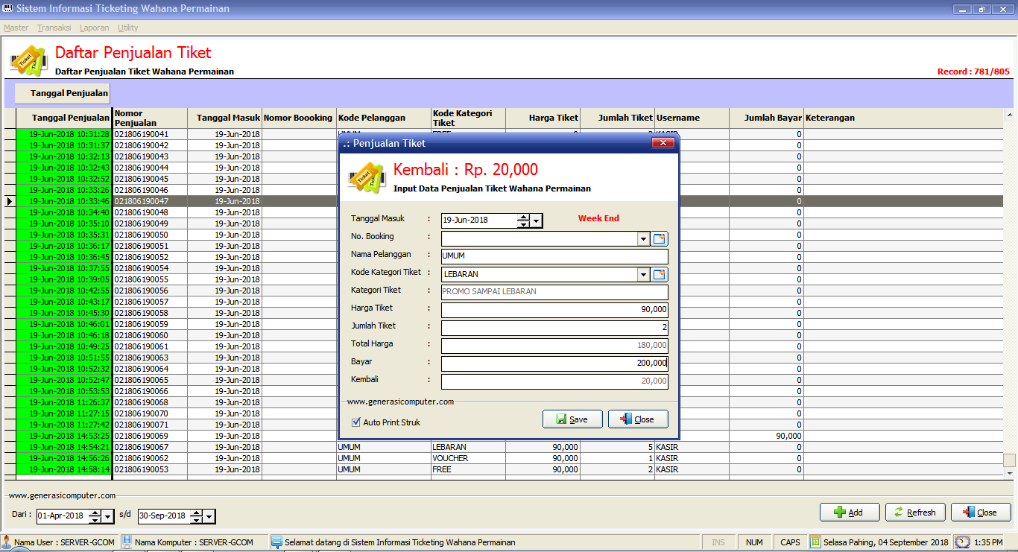Open the Tanggal Masuk date dropdown
This screenshot has width=1018, height=552.
pyautogui.click(x=537, y=221)
